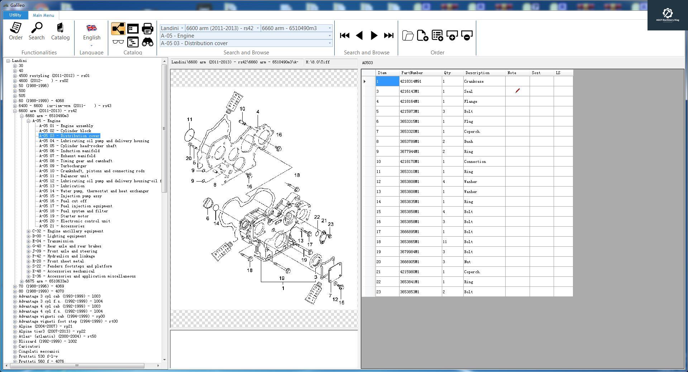This screenshot has height=372, width=688.
Task: Select the Main Menu tab
Action: [x=43, y=15]
